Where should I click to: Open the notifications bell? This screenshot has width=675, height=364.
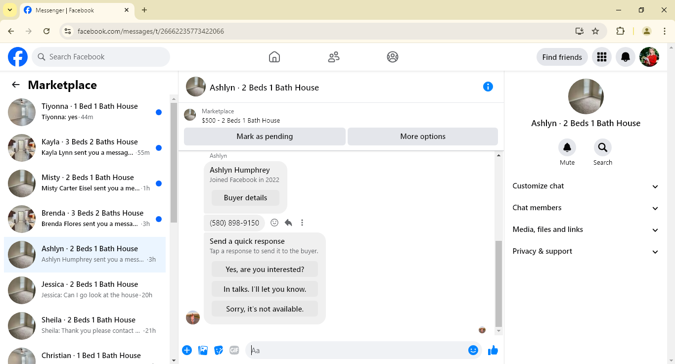pyautogui.click(x=626, y=57)
